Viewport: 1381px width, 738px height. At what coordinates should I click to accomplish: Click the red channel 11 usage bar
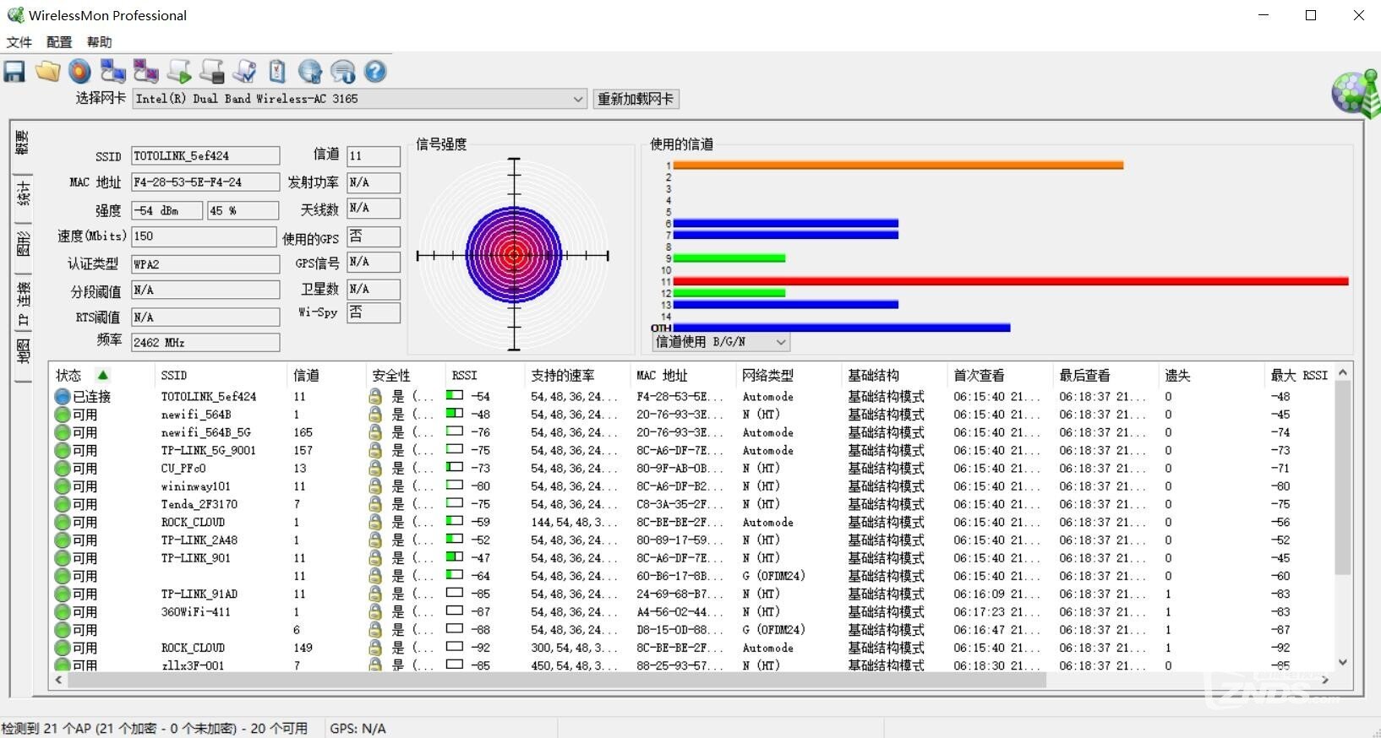(1011, 281)
